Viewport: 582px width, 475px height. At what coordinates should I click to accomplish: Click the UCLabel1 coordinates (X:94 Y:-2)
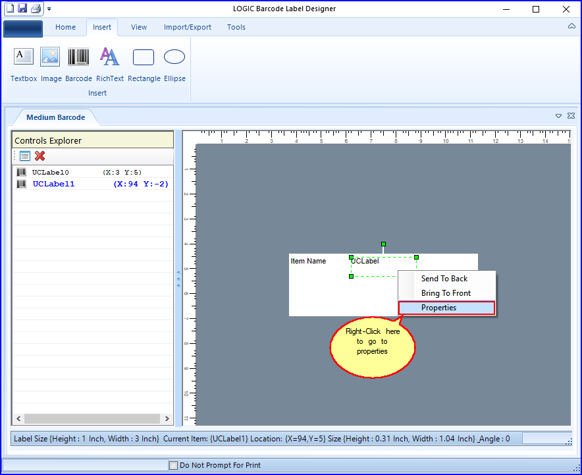(141, 184)
